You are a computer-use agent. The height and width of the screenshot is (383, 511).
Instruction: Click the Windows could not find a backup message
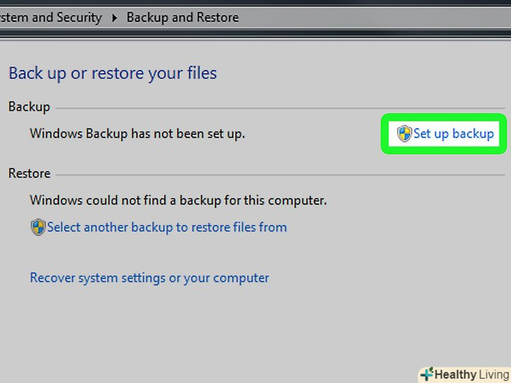pyautogui.click(x=178, y=201)
